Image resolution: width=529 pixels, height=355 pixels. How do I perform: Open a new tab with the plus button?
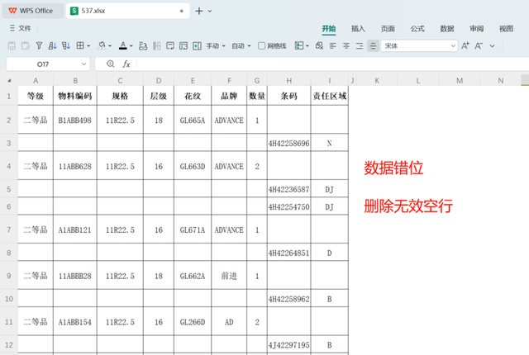tap(199, 11)
